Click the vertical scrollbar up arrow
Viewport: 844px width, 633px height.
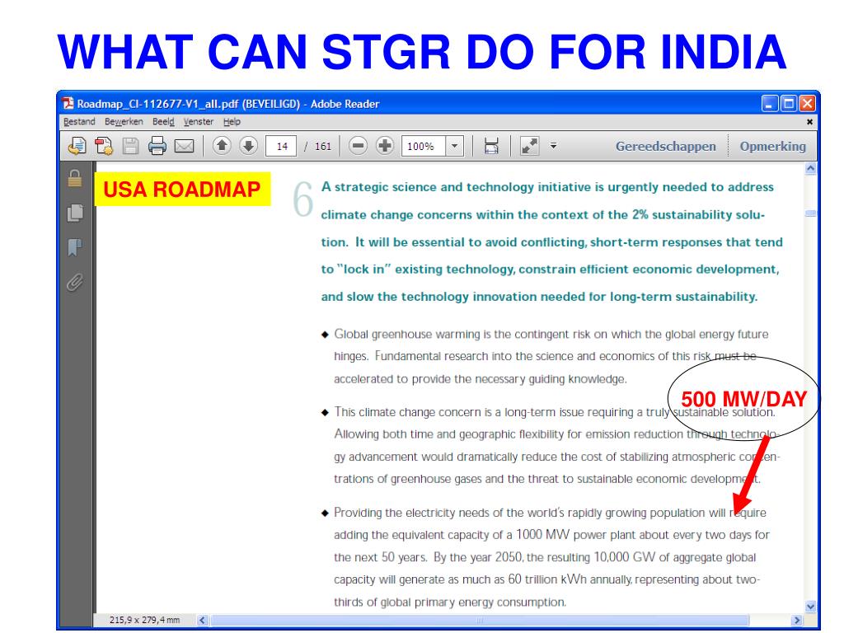tap(811, 168)
